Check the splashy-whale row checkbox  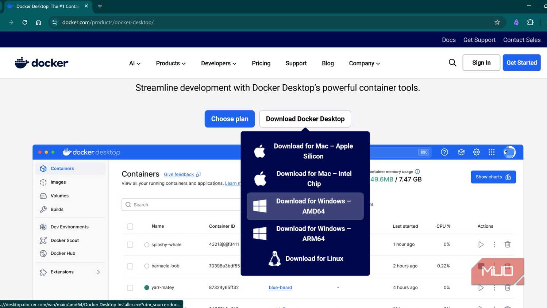click(130, 245)
